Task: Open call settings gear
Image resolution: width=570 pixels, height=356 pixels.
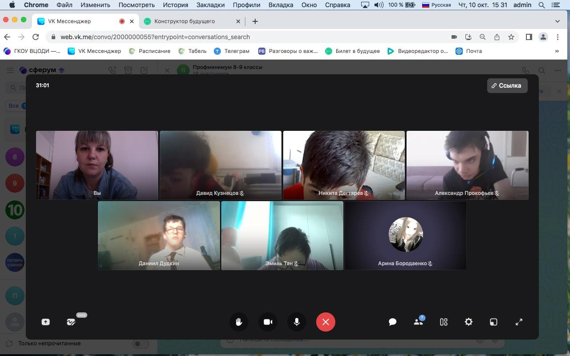Action: 468,322
